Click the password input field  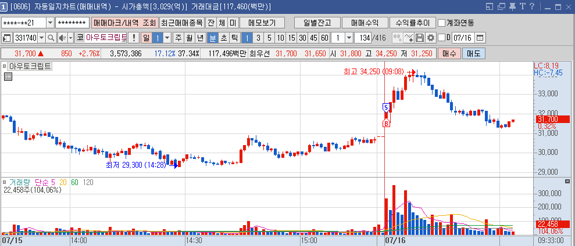(x=73, y=23)
